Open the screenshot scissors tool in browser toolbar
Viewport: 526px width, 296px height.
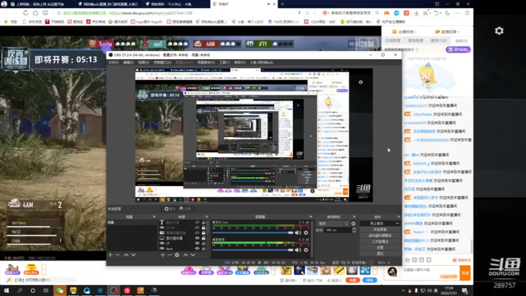(x=425, y=13)
